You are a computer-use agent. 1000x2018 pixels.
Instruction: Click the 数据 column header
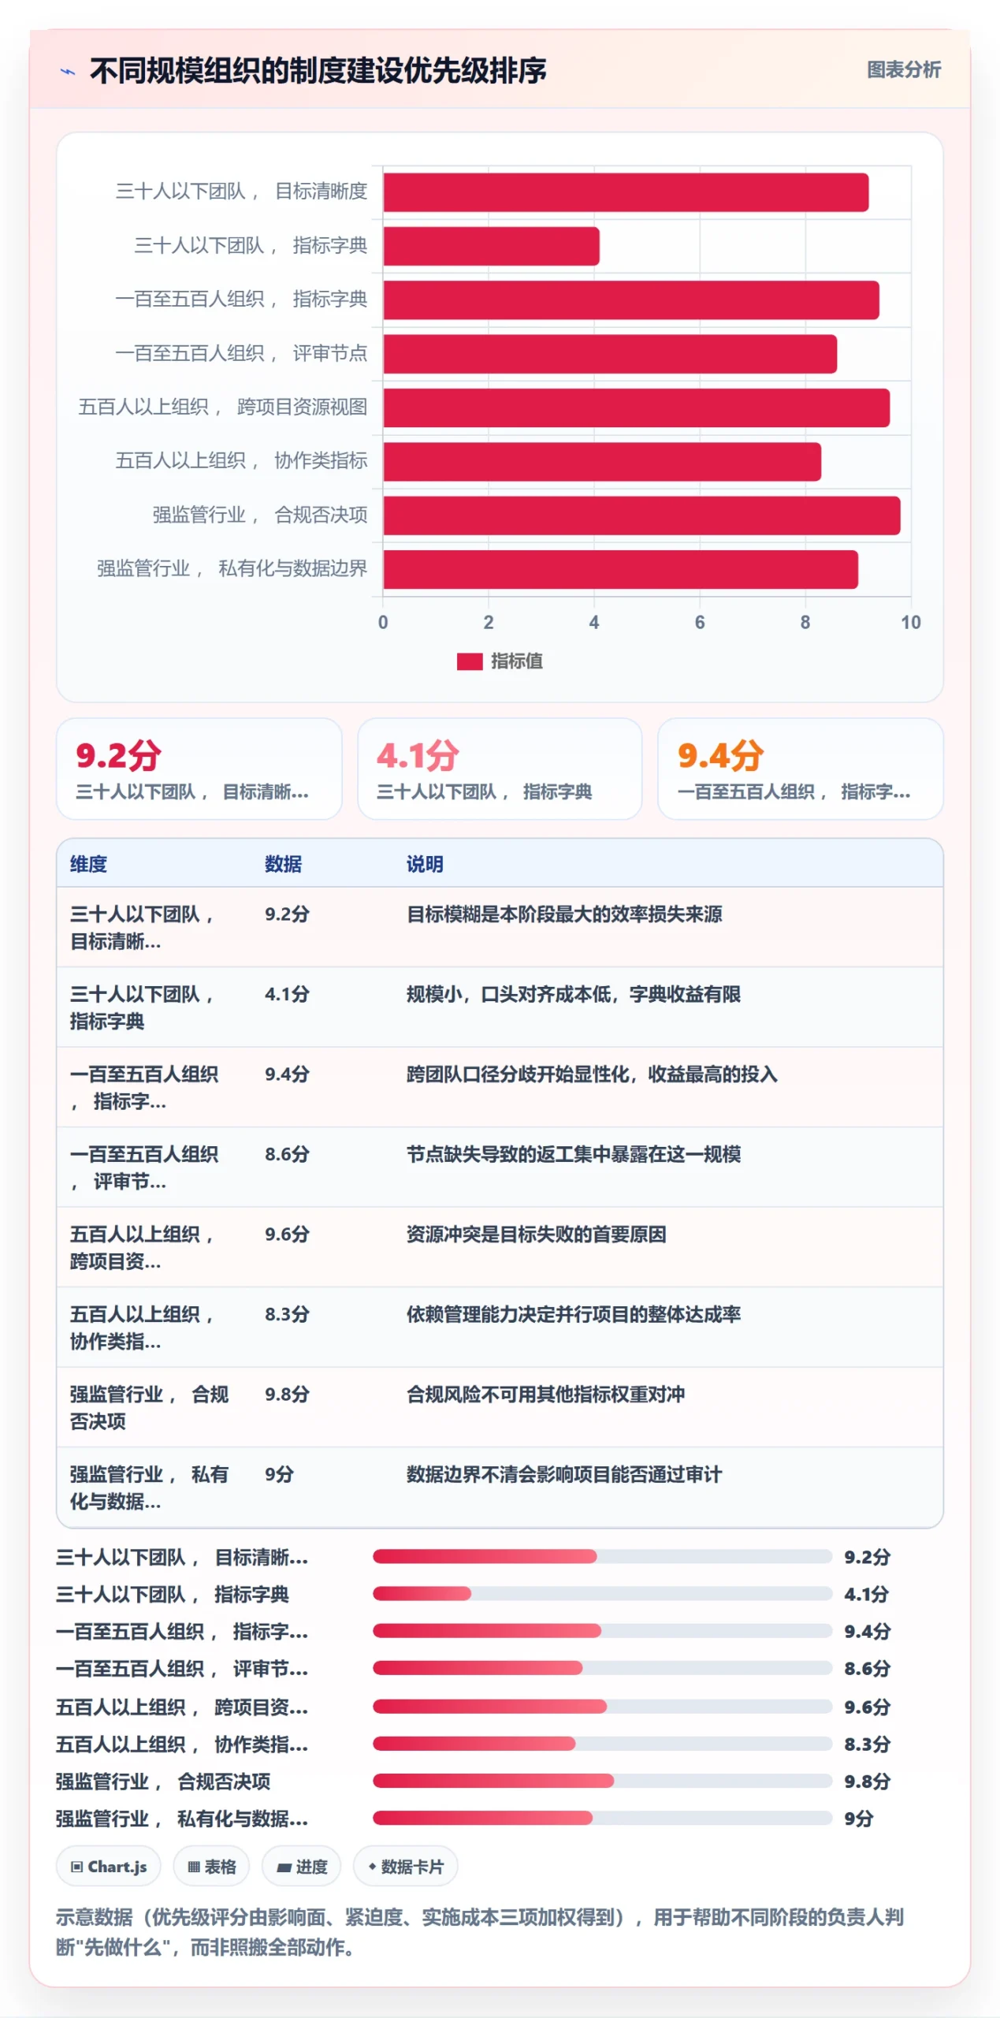[x=283, y=863]
